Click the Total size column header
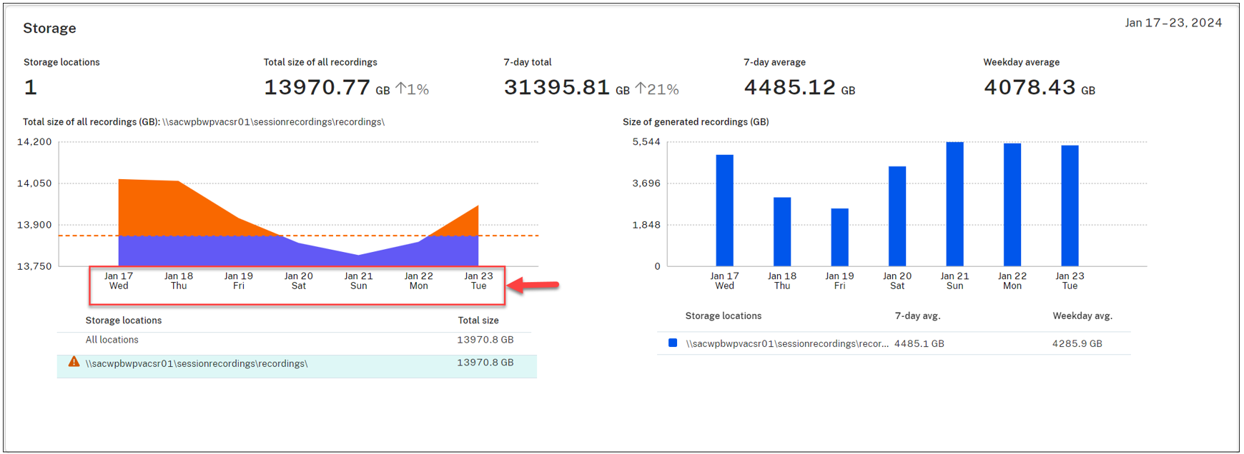This screenshot has width=1244, height=454. 478,321
